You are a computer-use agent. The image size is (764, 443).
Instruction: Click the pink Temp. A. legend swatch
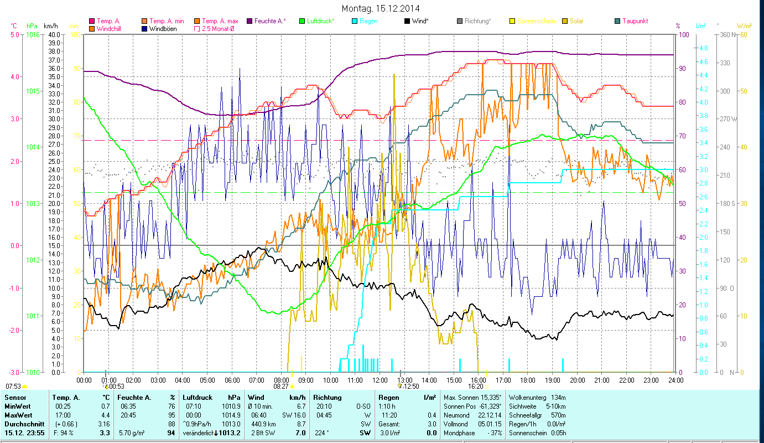(x=92, y=21)
